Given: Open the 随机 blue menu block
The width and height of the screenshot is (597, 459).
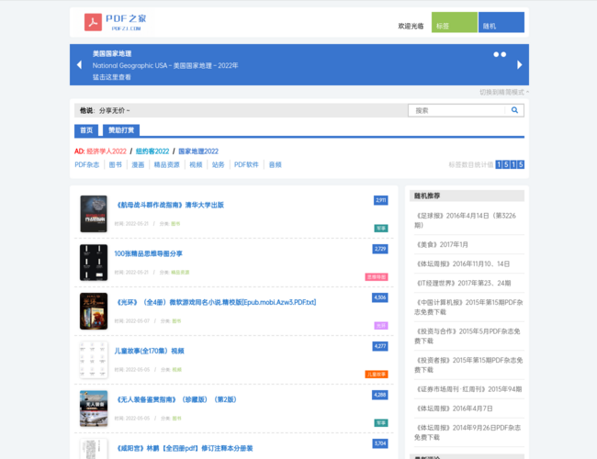Looking at the screenshot, I should (x=501, y=23).
